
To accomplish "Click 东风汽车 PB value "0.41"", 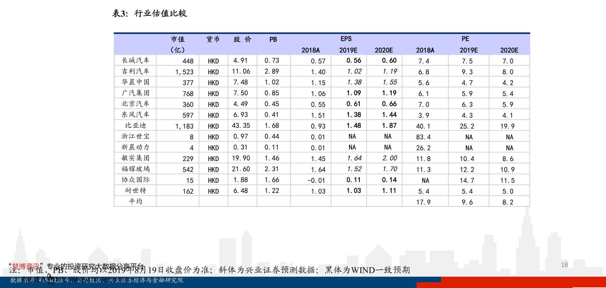I will coord(271,115).
